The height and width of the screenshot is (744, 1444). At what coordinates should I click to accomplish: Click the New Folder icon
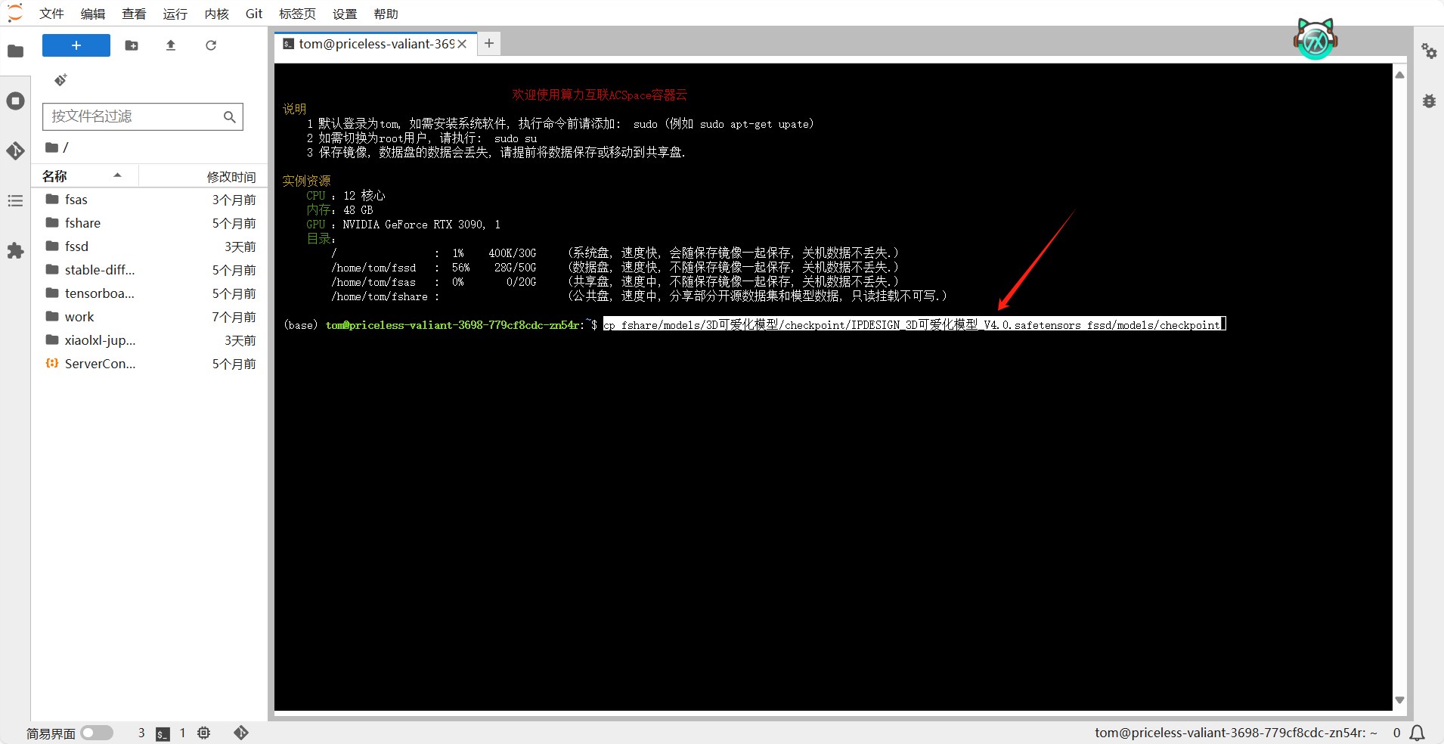132,45
